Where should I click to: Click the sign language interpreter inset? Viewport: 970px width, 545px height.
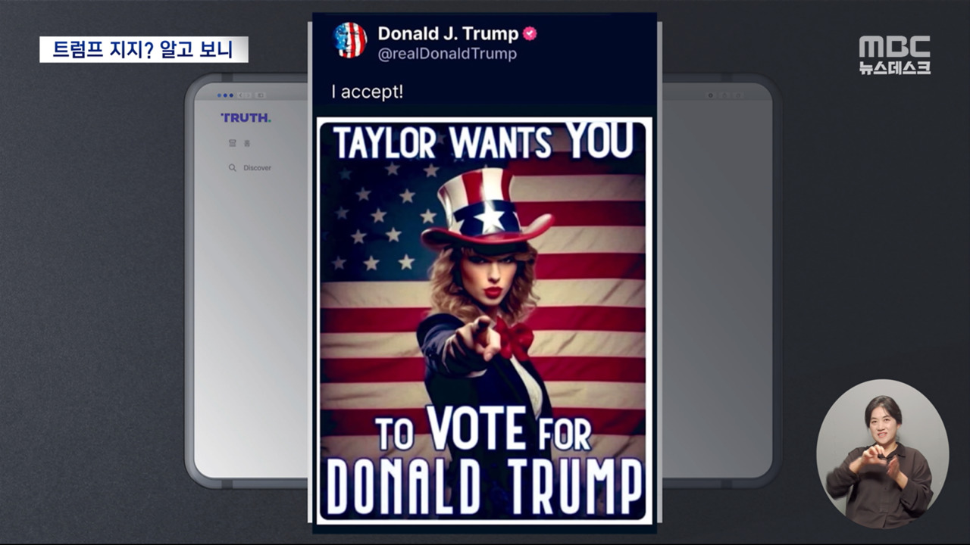point(882,454)
